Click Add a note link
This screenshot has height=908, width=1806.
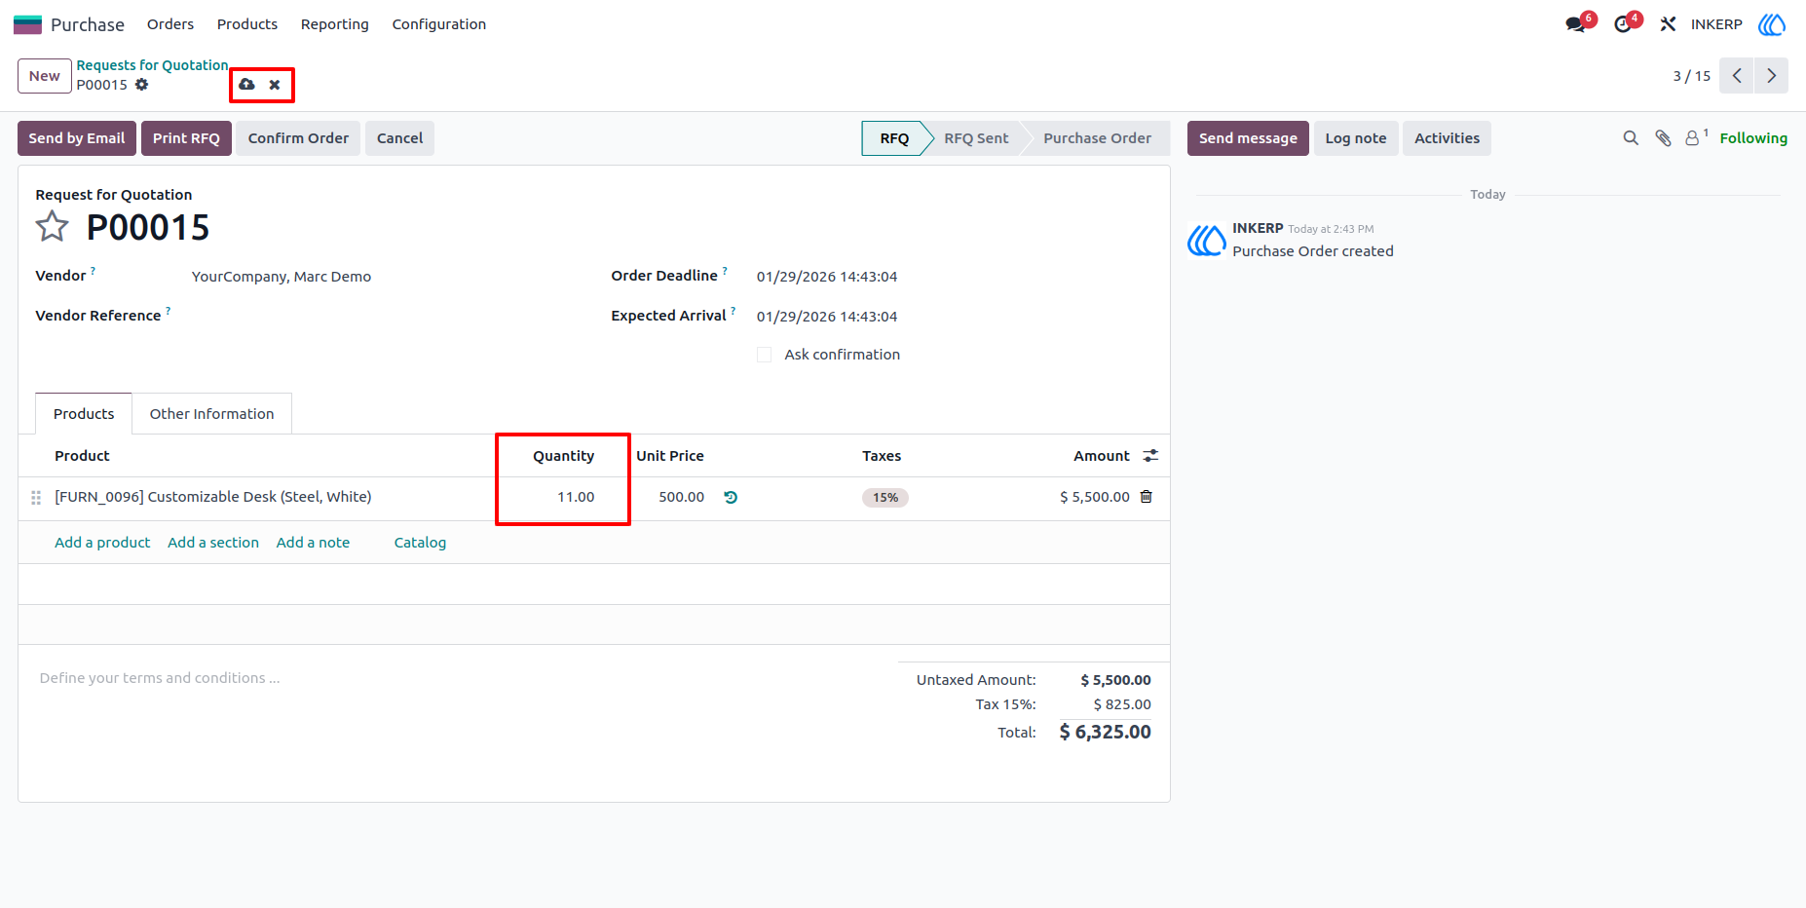coord(313,543)
